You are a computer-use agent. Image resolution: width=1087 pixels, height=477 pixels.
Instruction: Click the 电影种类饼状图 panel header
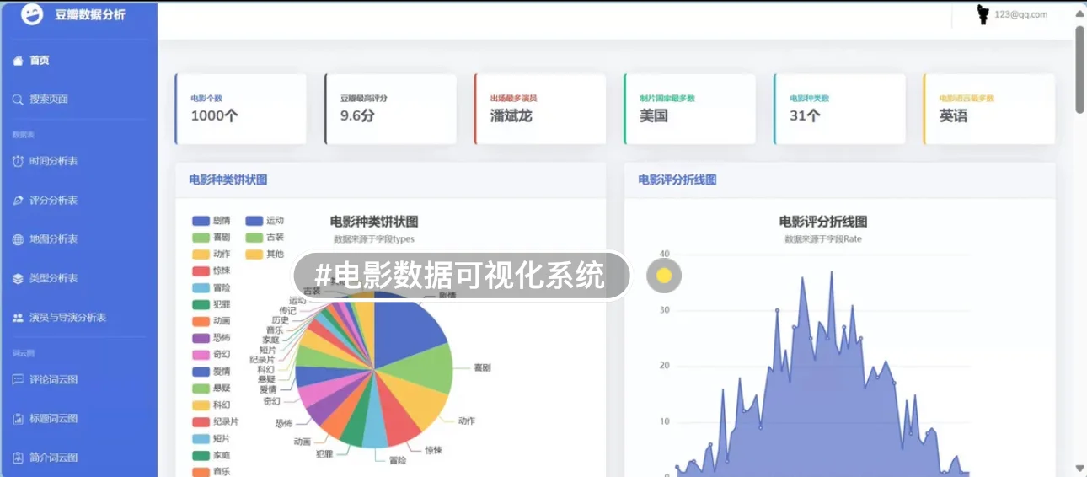(391, 180)
